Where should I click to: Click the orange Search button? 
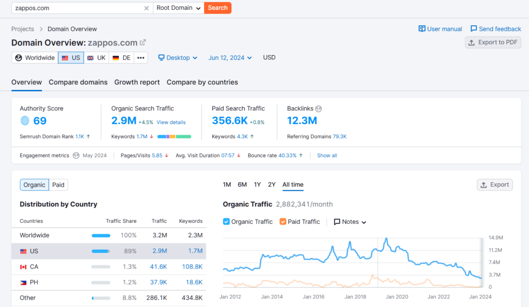pyautogui.click(x=217, y=8)
